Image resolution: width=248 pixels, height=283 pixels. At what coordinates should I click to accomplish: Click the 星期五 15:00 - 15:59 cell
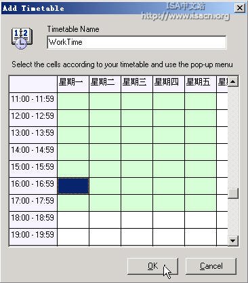(x=201, y=169)
